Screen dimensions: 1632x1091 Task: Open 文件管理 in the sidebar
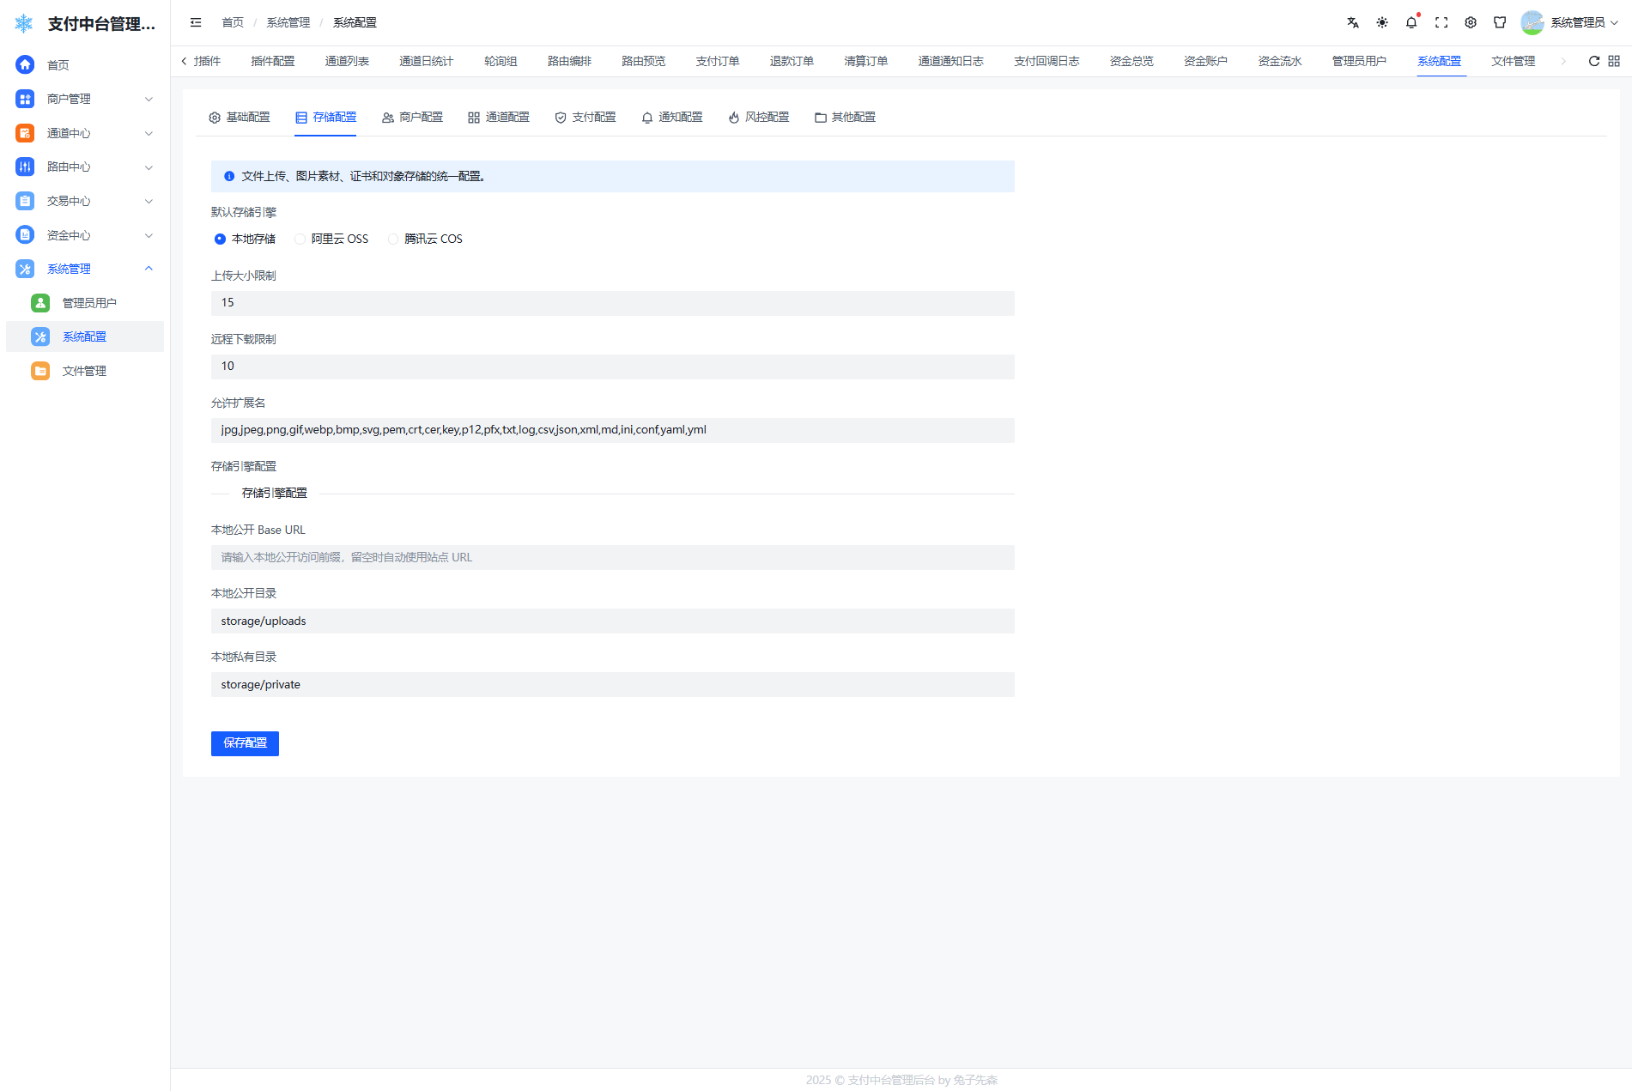(84, 371)
